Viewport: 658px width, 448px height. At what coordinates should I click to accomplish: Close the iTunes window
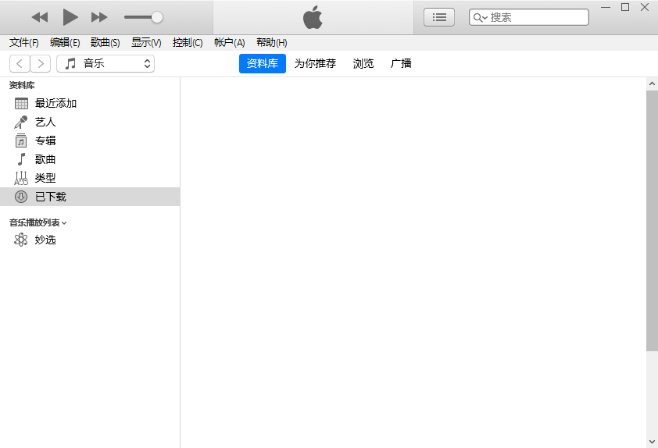click(645, 7)
